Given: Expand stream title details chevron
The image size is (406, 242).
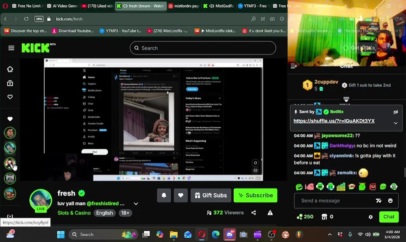Looking at the screenshot, I should tap(136, 204).
